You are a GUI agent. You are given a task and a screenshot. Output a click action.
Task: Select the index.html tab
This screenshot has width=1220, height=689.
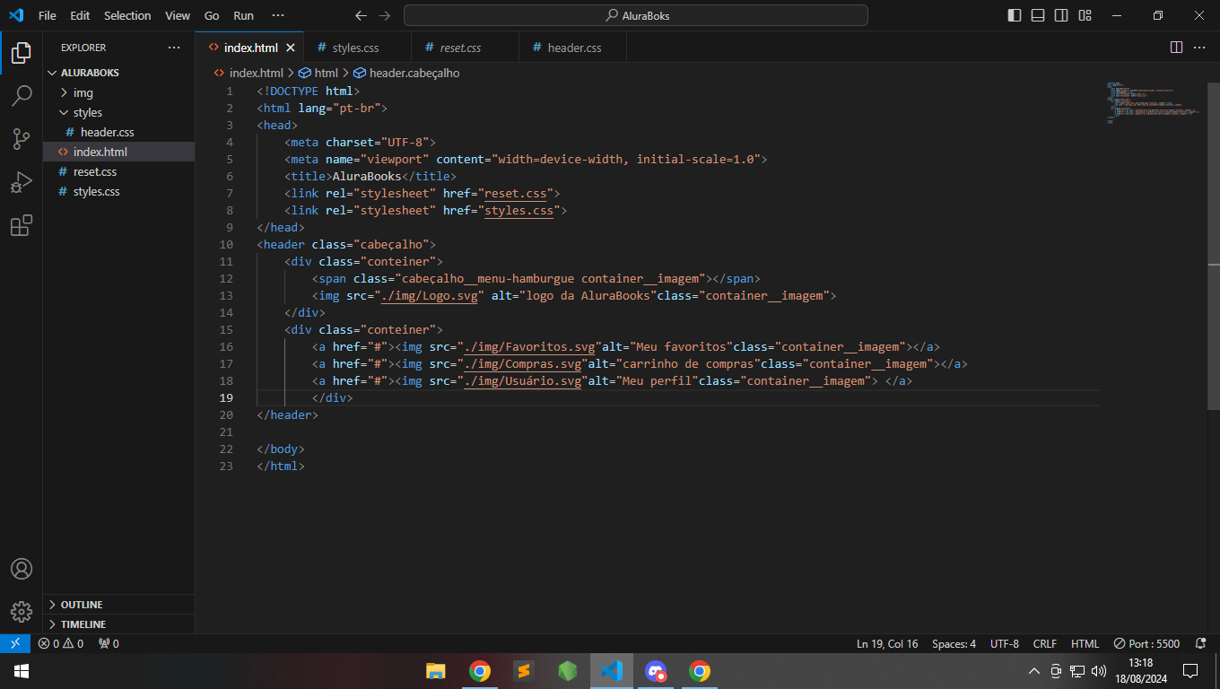[x=249, y=48]
